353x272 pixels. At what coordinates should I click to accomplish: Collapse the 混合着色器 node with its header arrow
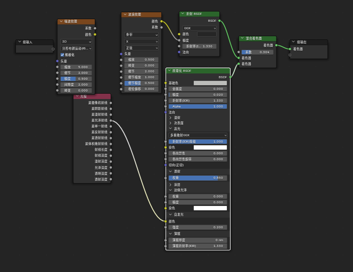tap(242, 38)
